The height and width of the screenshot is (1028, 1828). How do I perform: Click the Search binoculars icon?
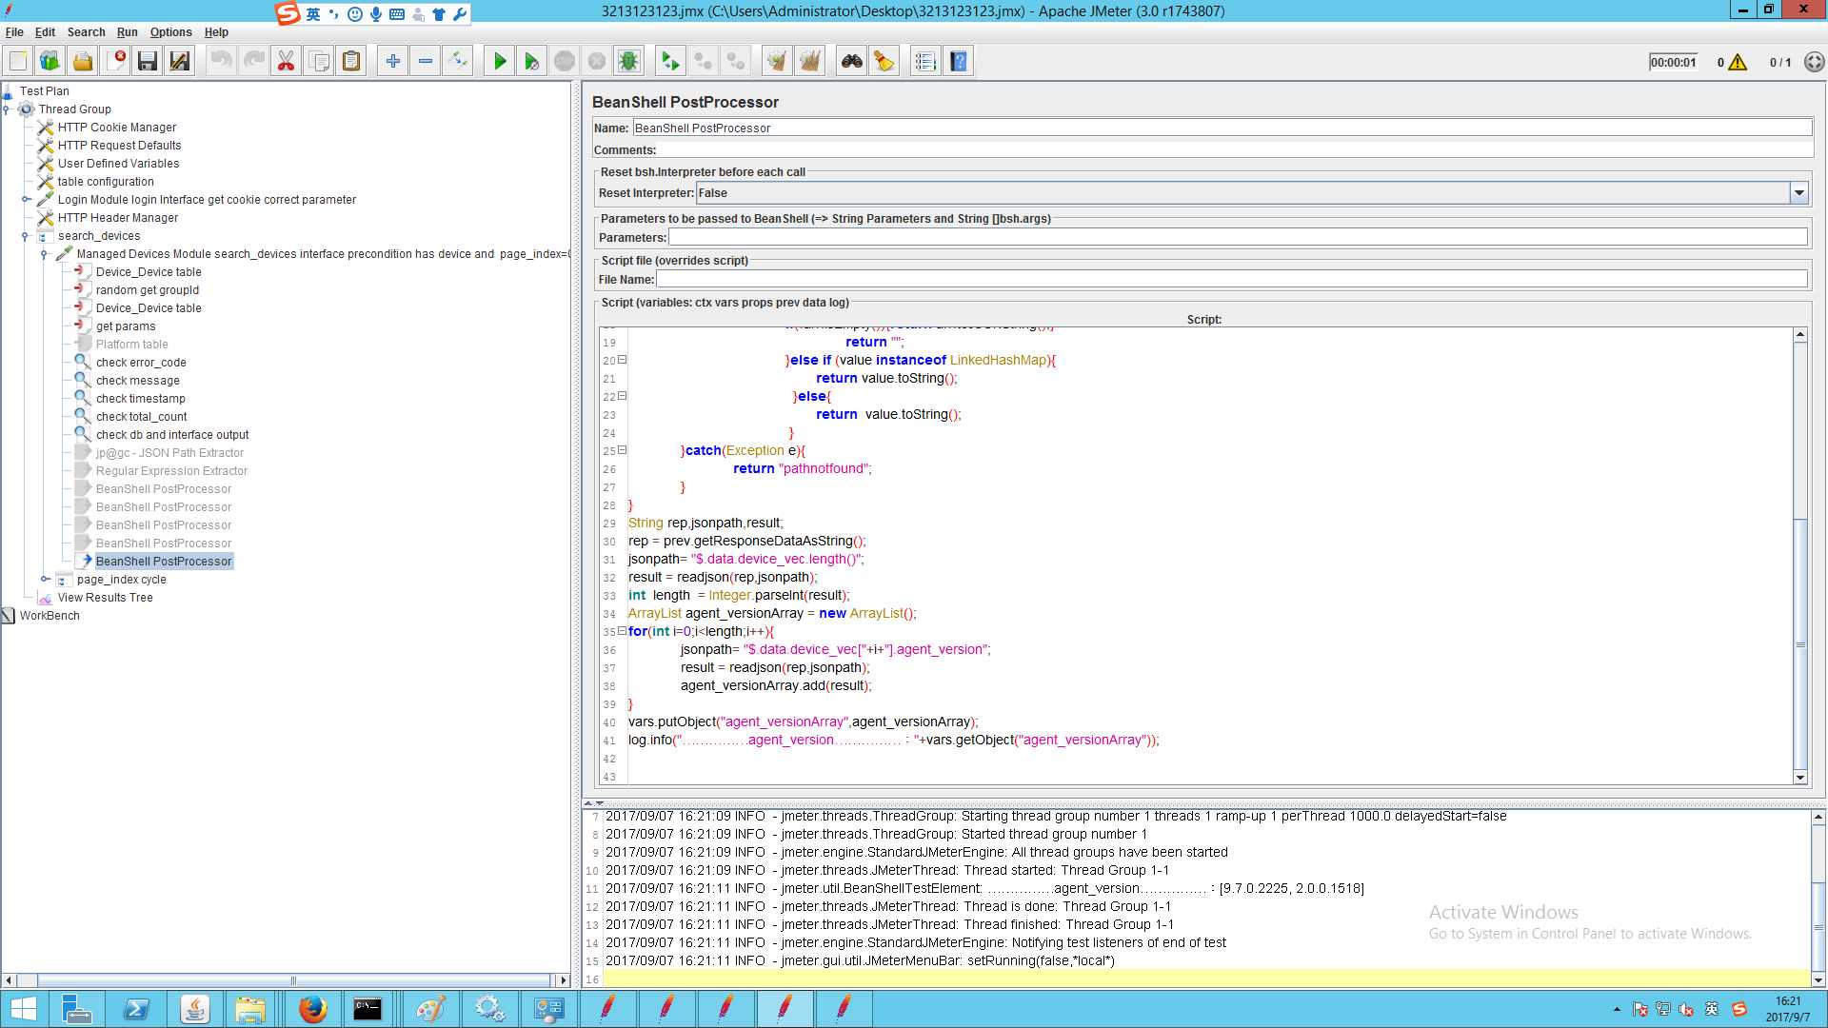[851, 62]
